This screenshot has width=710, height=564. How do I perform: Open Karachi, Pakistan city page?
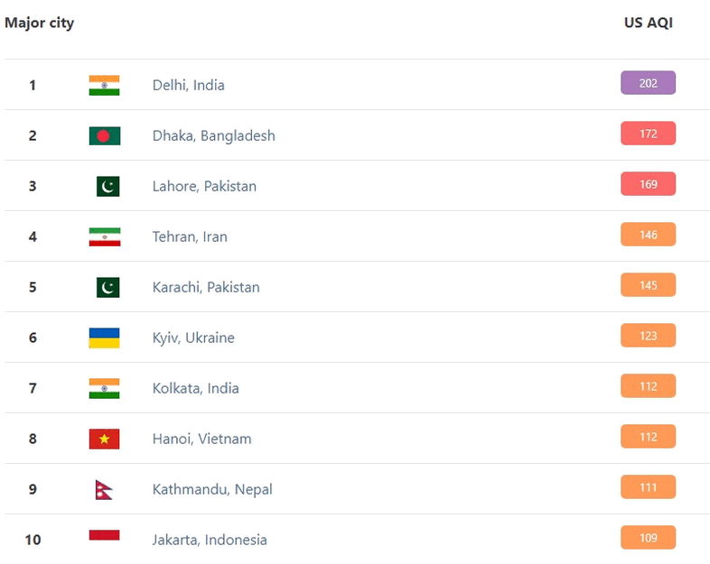point(206,287)
